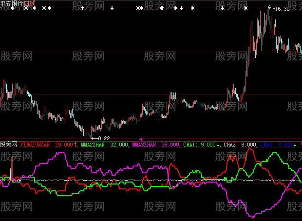The height and width of the screenshot is (221, 302).
Task: Click the tall red spike bar in indicator panel
Action: click(12, 168)
